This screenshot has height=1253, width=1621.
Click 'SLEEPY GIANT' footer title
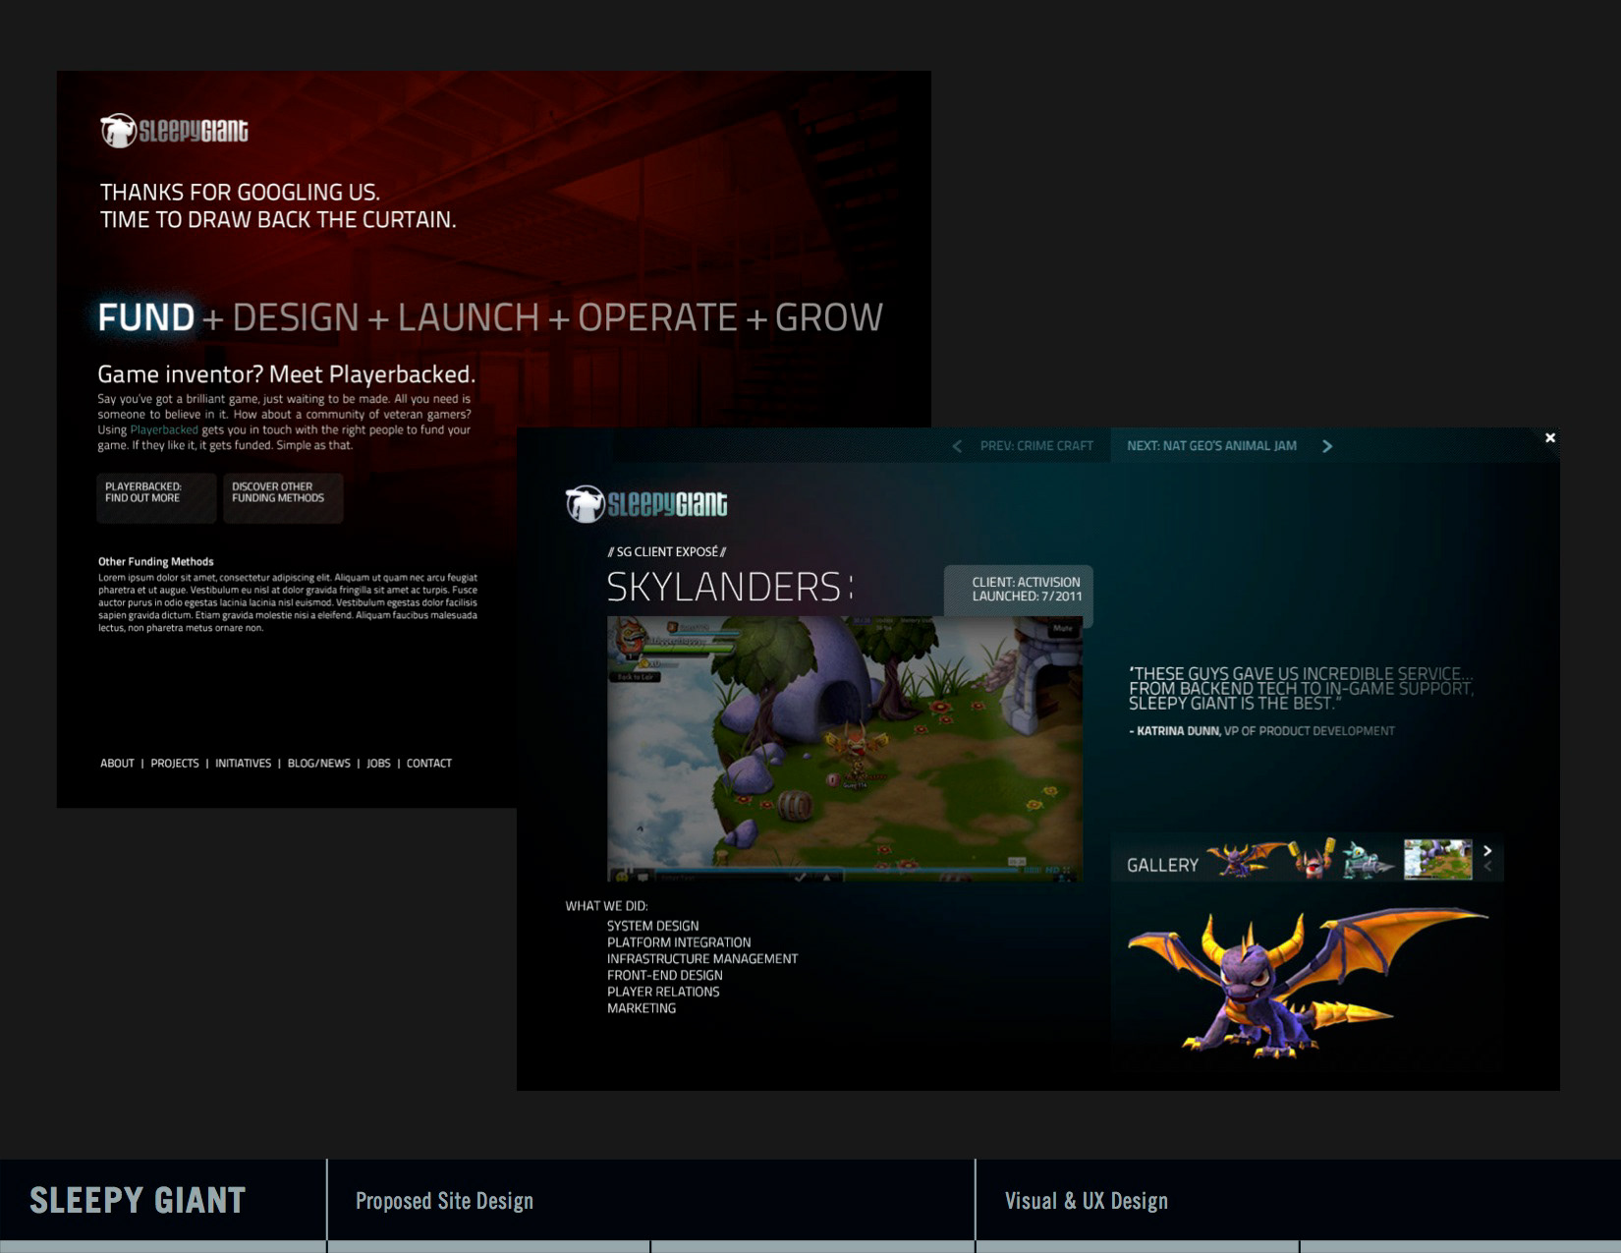138,1201
